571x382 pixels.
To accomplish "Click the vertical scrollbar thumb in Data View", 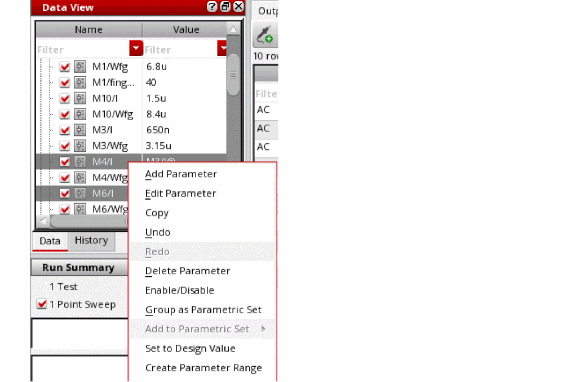I will click(x=233, y=74).
